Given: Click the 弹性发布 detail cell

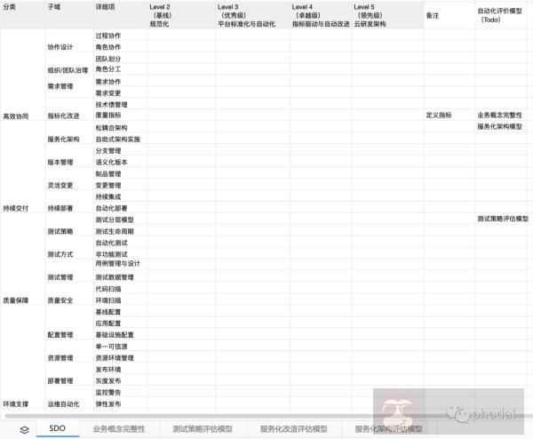Looking at the screenshot, I should pos(120,404).
